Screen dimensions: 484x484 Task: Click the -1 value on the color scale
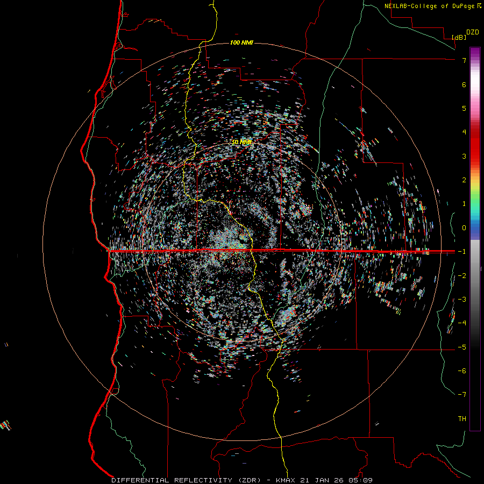point(462,252)
